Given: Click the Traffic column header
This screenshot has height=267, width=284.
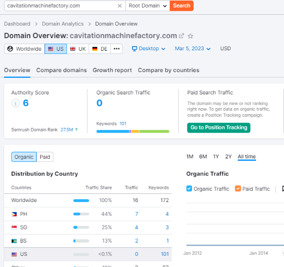Looking at the screenshot, I should pyautogui.click(x=132, y=188).
